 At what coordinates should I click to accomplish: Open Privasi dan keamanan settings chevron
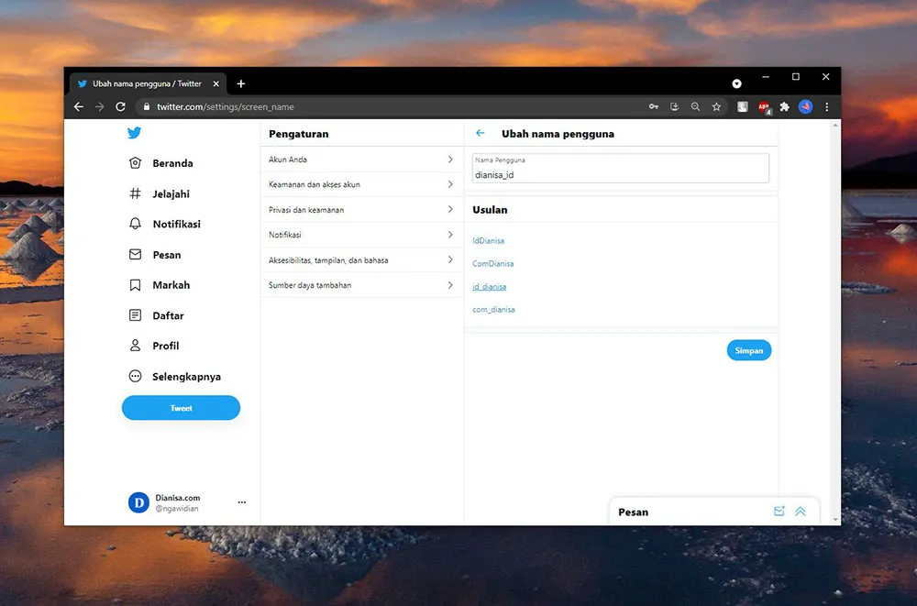click(450, 210)
